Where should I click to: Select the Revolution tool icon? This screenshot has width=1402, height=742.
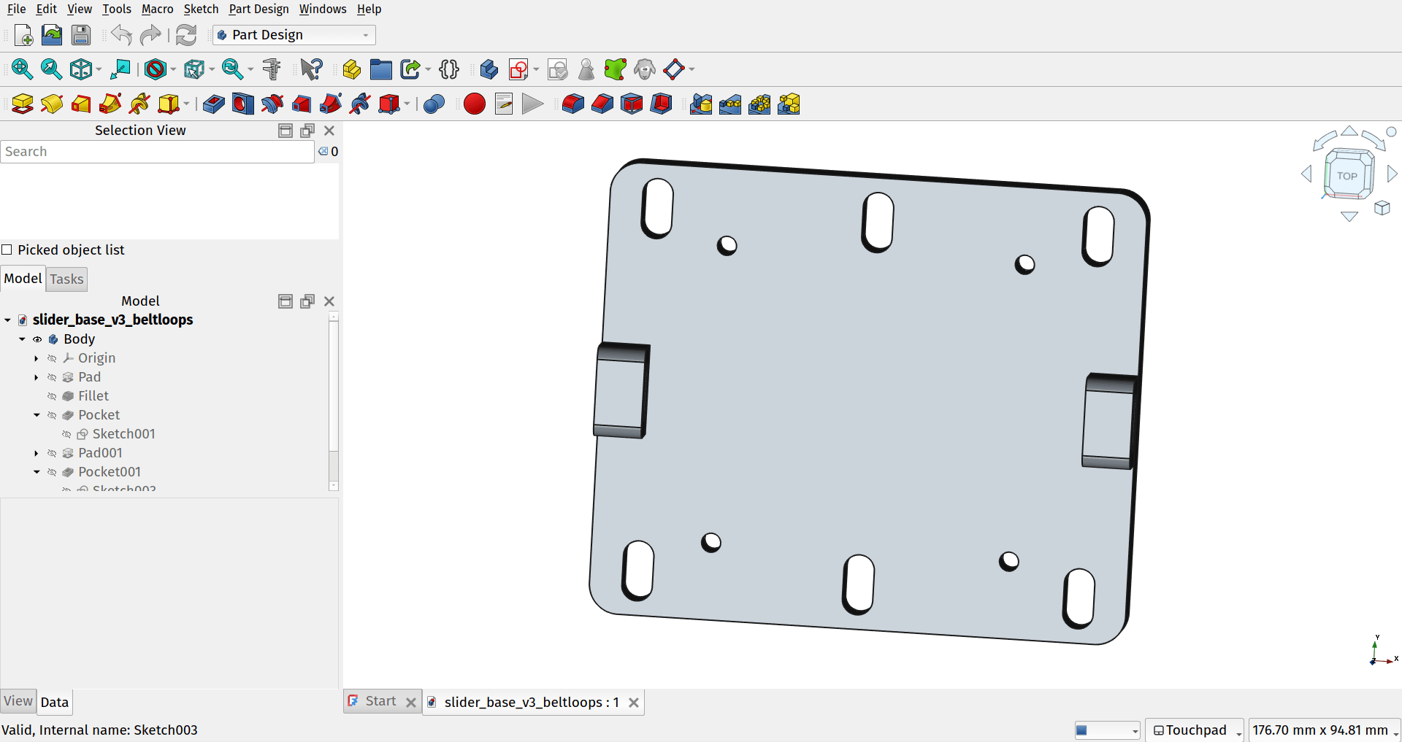[x=52, y=104]
